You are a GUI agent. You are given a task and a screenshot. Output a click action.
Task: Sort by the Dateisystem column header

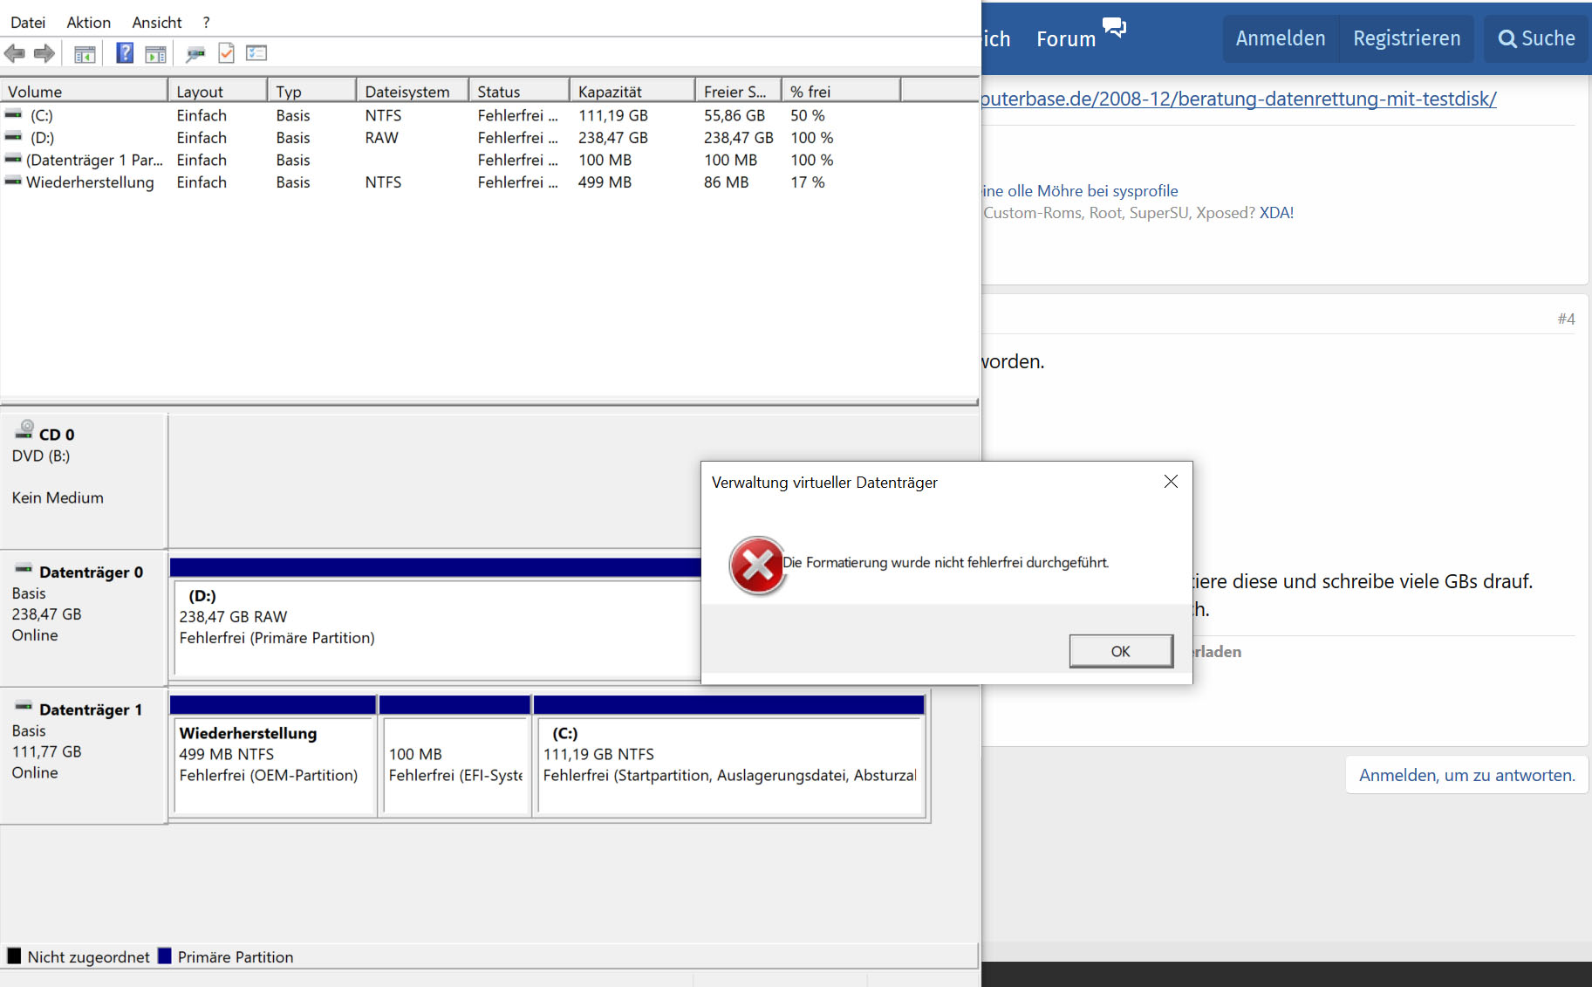click(x=413, y=91)
